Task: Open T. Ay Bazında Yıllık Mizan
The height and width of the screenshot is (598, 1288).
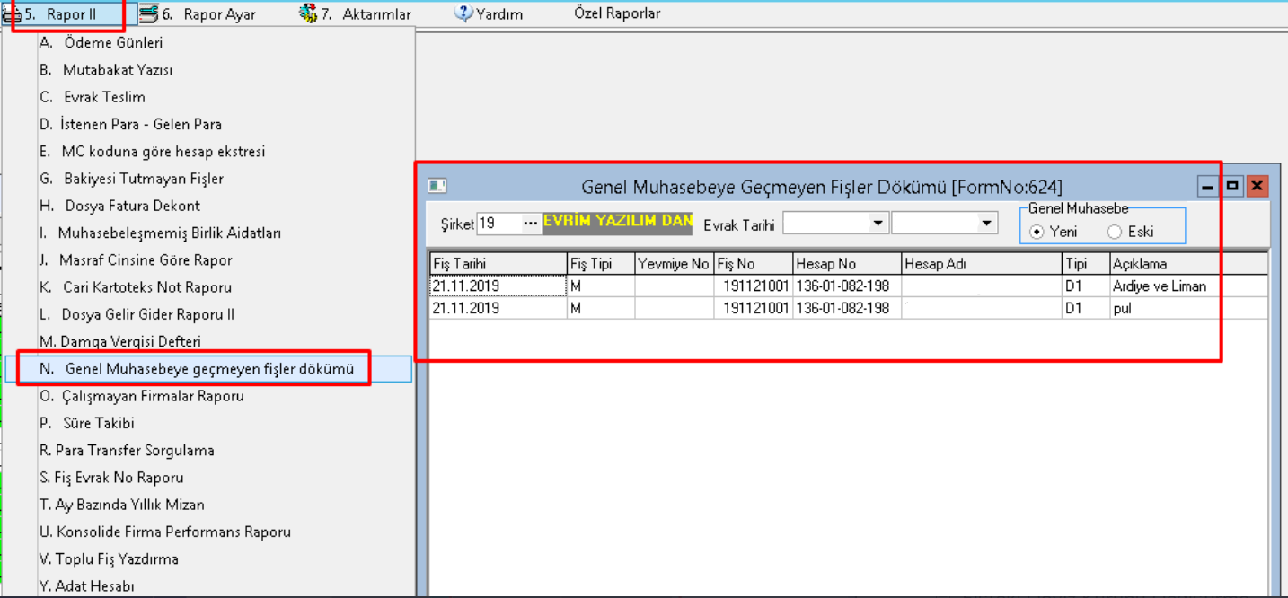Action: pyautogui.click(x=208, y=505)
